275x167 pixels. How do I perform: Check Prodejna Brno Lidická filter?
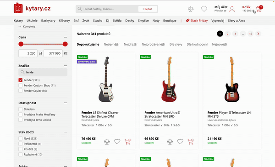(21, 120)
